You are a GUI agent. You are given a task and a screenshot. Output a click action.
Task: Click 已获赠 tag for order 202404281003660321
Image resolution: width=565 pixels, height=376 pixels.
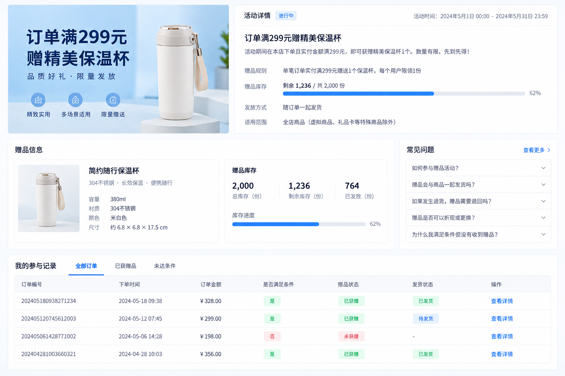[x=351, y=354]
